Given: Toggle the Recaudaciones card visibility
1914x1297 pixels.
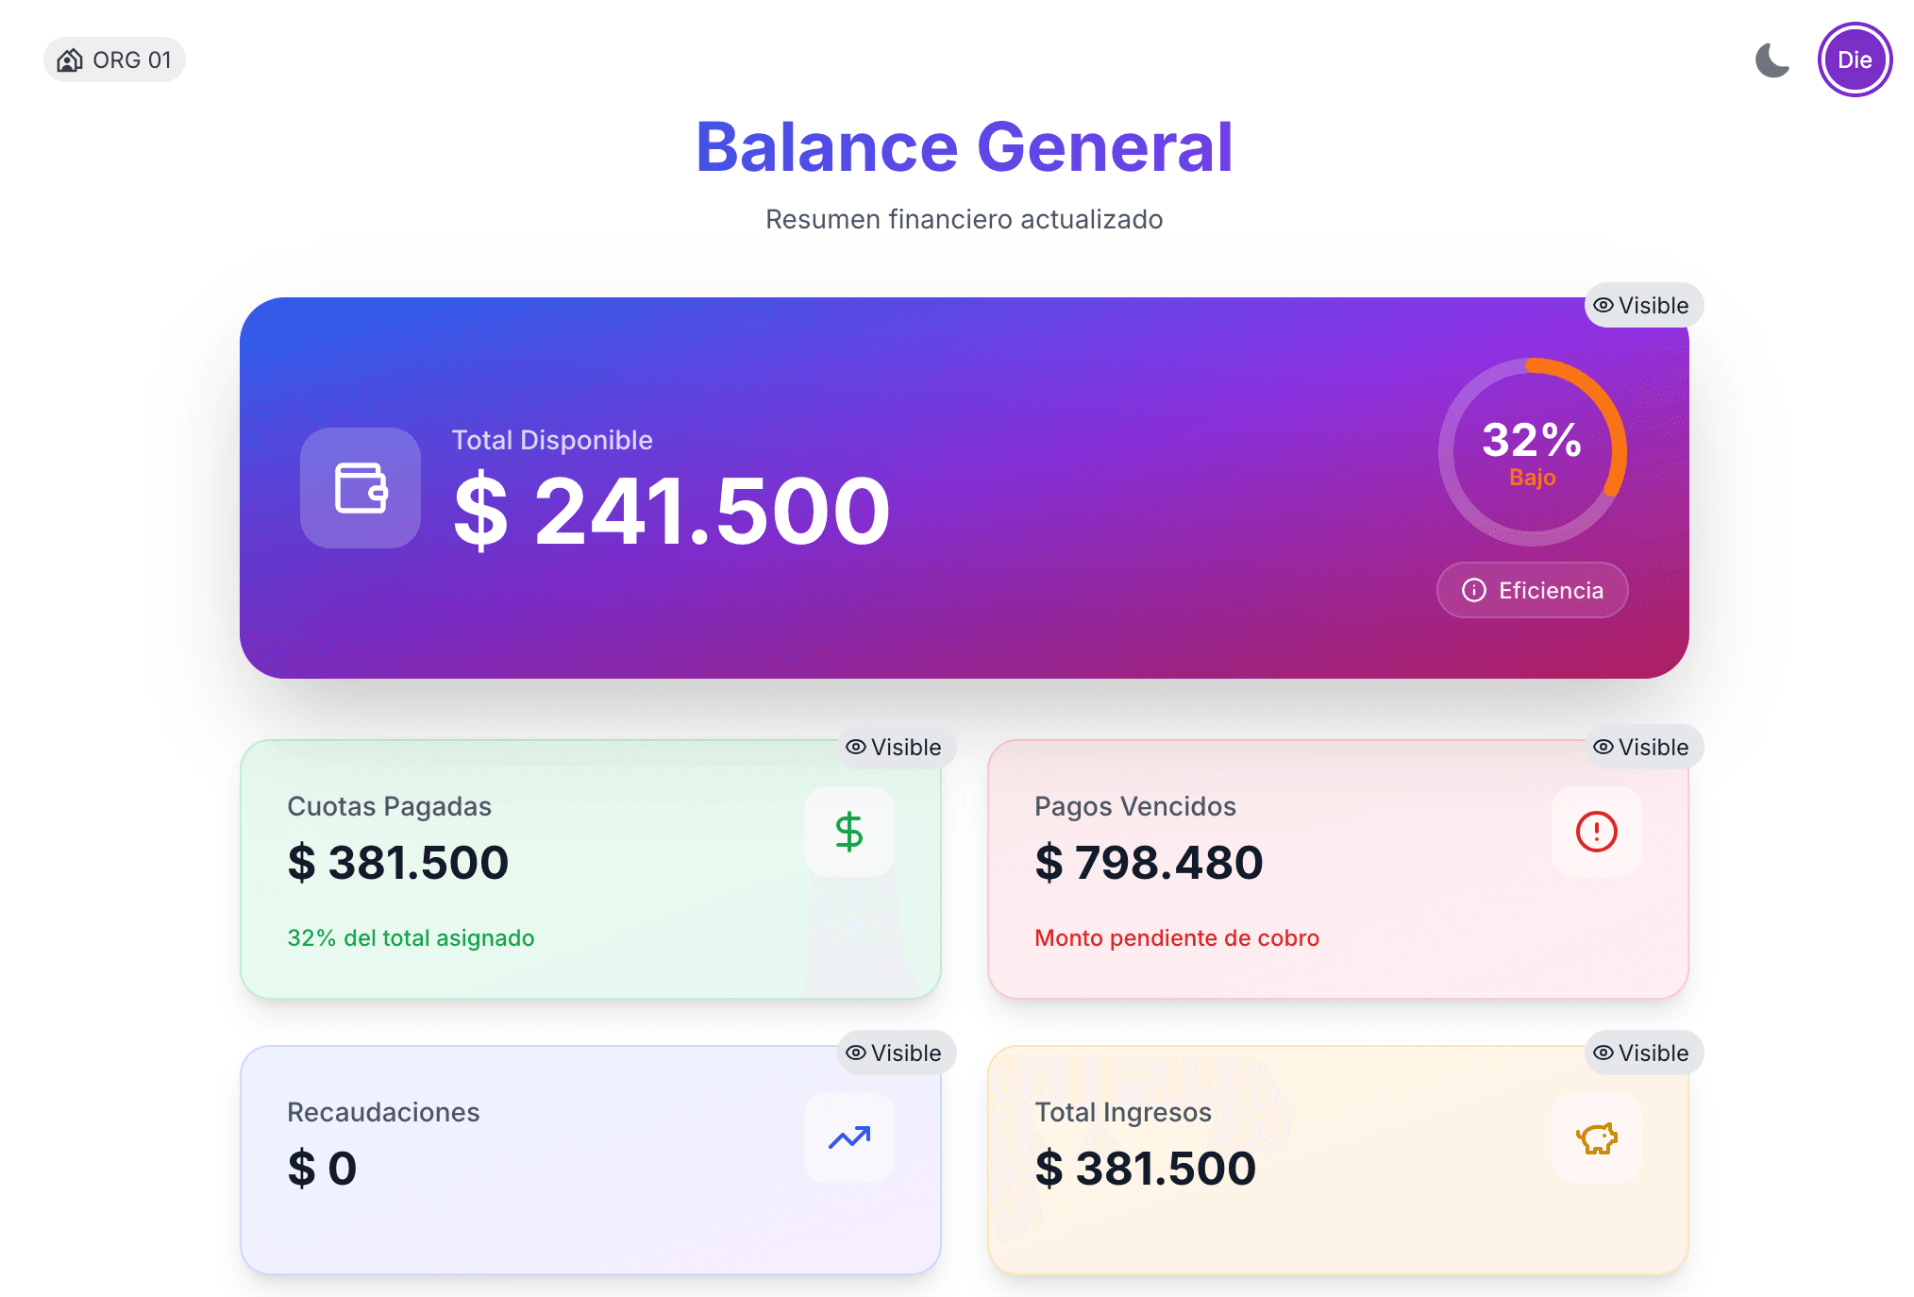Looking at the screenshot, I should (895, 1053).
